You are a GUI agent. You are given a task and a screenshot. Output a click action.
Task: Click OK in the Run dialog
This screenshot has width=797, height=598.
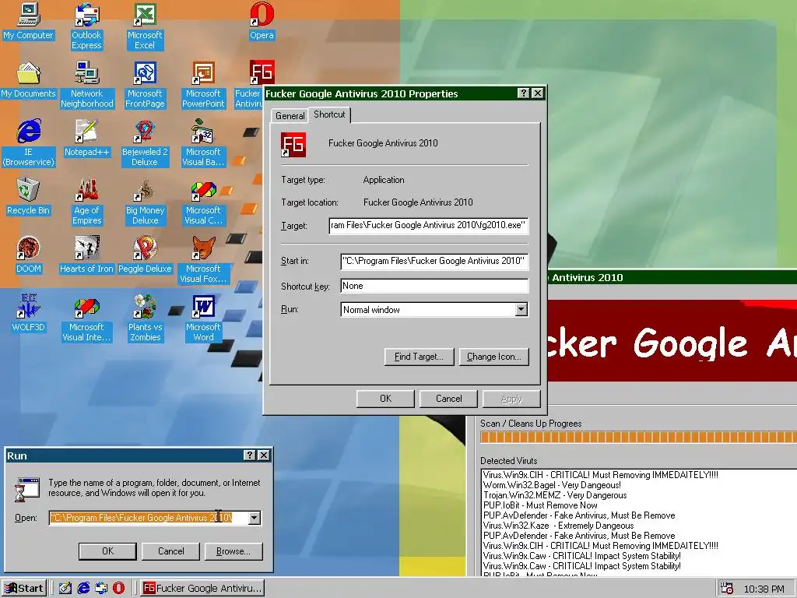click(x=107, y=551)
